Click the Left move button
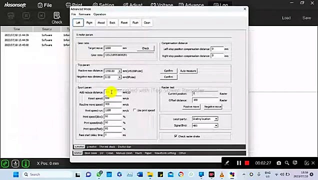This screenshot has height=180, width=318. 78,22
